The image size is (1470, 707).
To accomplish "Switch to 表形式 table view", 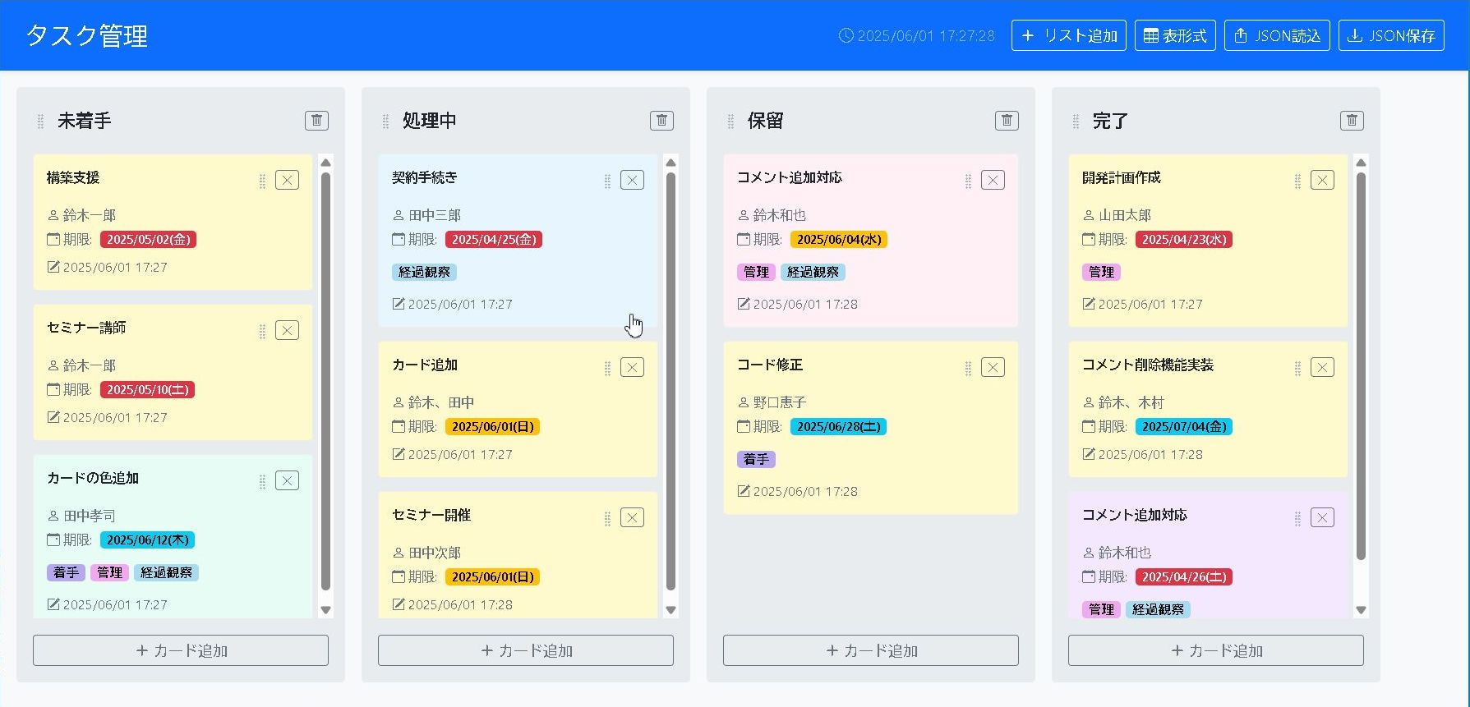I will [1175, 35].
